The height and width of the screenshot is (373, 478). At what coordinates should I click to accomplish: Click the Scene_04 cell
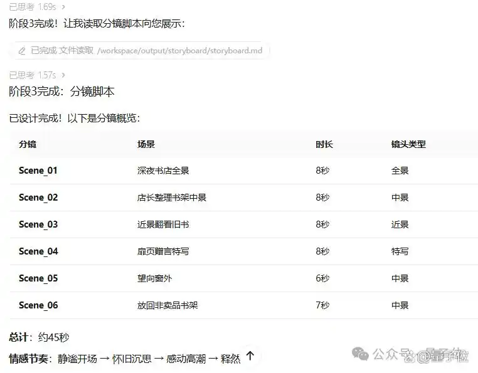(38, 251)
